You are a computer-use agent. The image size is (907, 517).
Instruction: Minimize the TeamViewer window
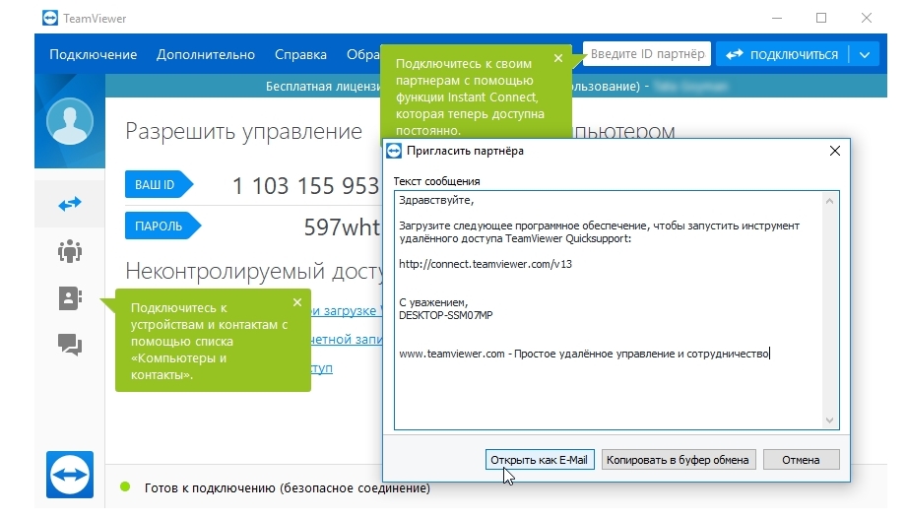(777, 18)
